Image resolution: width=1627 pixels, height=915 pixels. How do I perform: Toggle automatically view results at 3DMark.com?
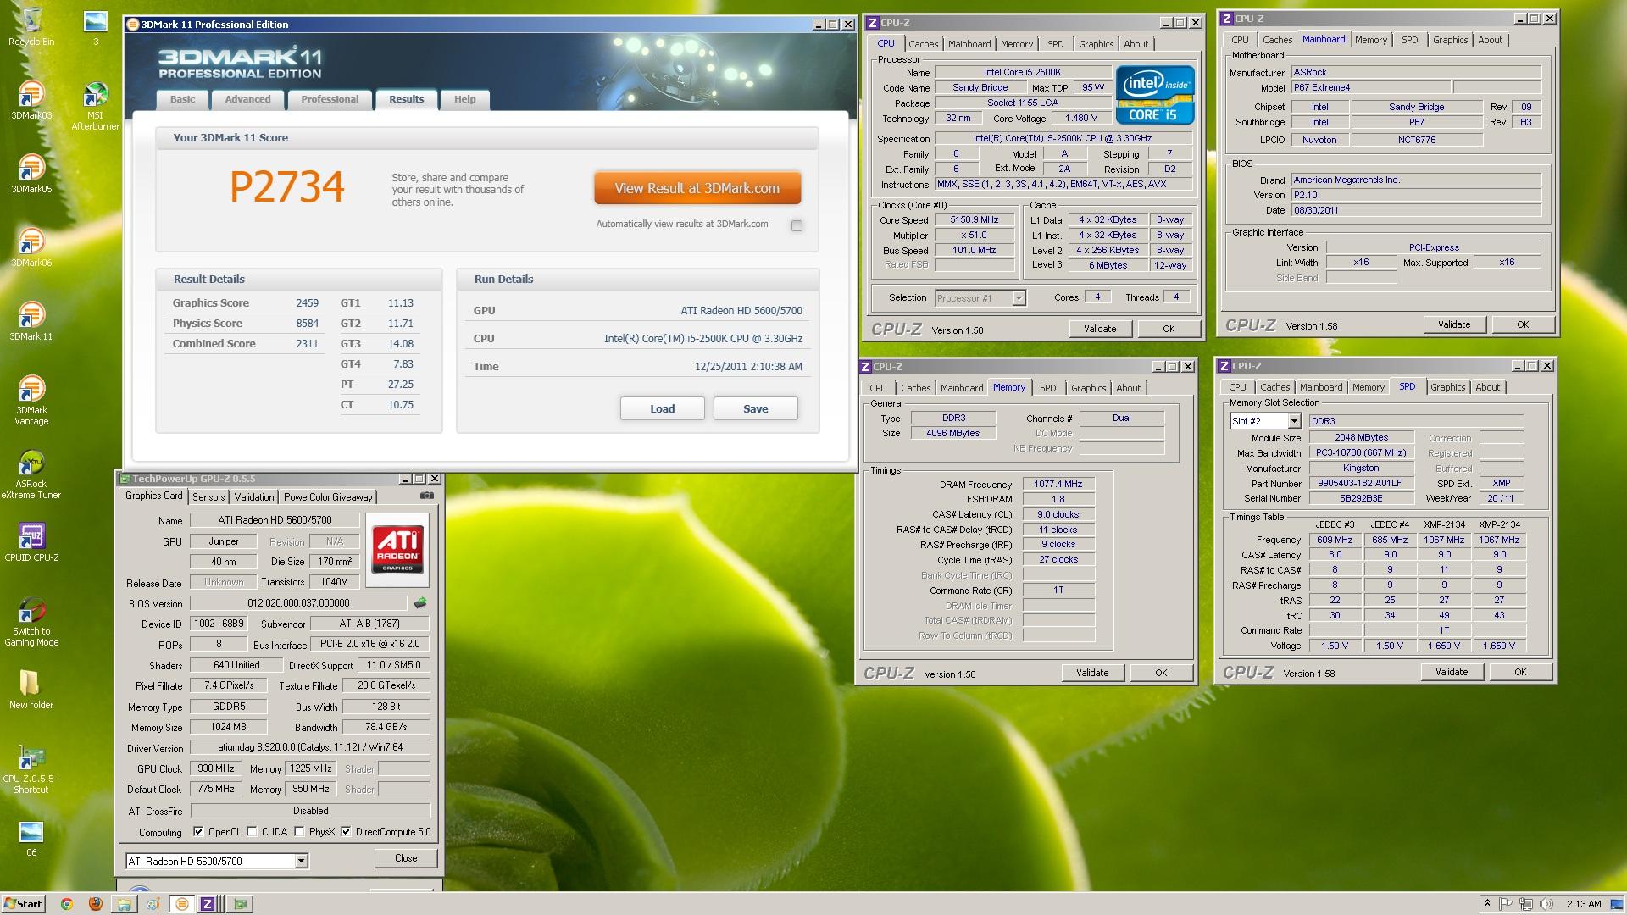(797, 225)
